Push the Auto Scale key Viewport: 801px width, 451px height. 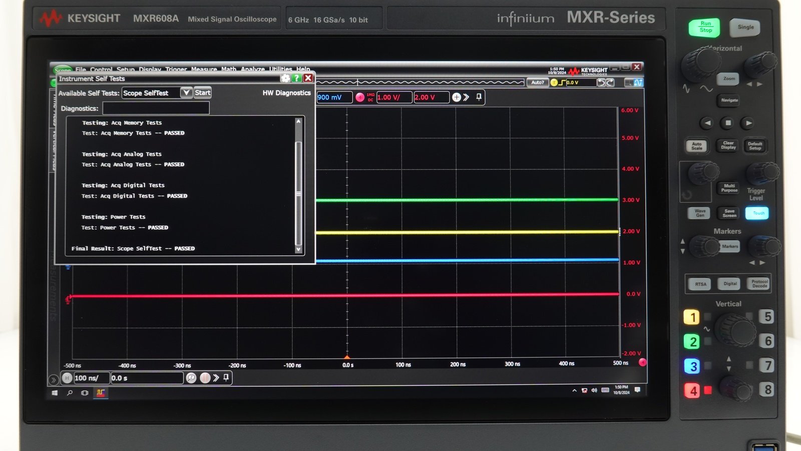697,146
